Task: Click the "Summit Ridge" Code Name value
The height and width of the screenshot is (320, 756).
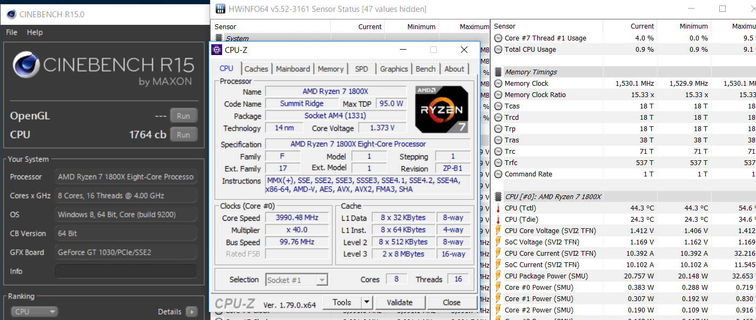Action: pyautogui.click(x=302, y=104)
